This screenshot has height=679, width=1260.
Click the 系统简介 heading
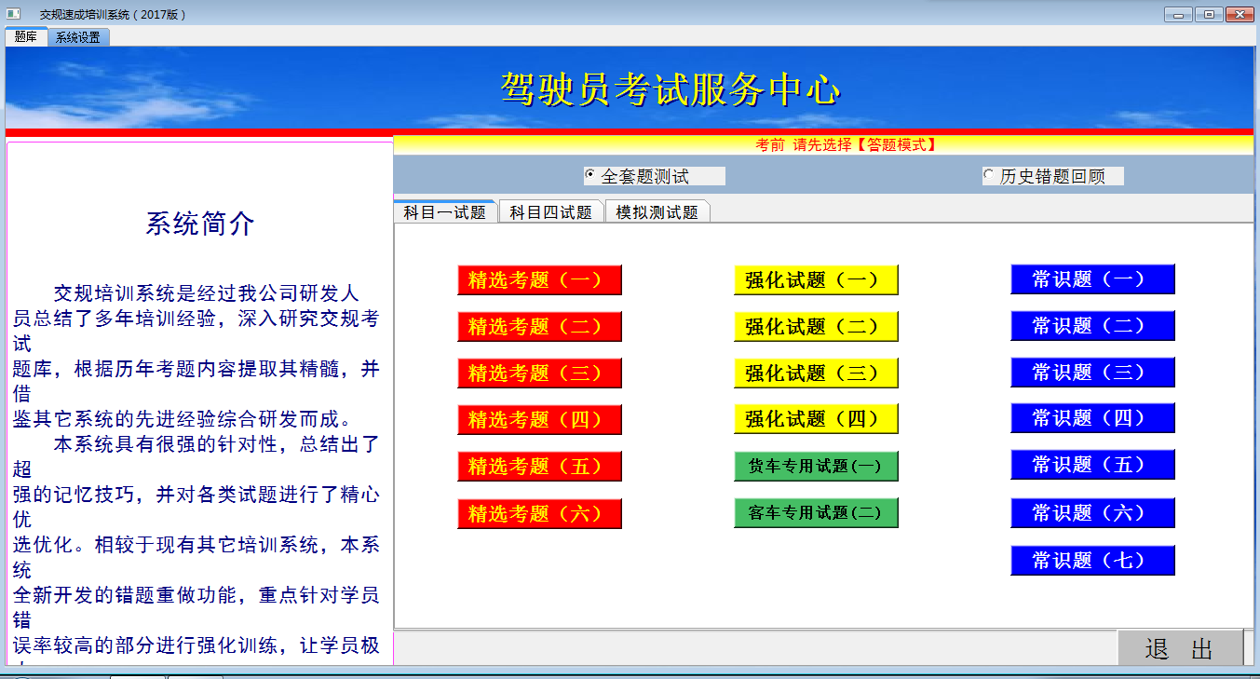(x=200, y=224)
